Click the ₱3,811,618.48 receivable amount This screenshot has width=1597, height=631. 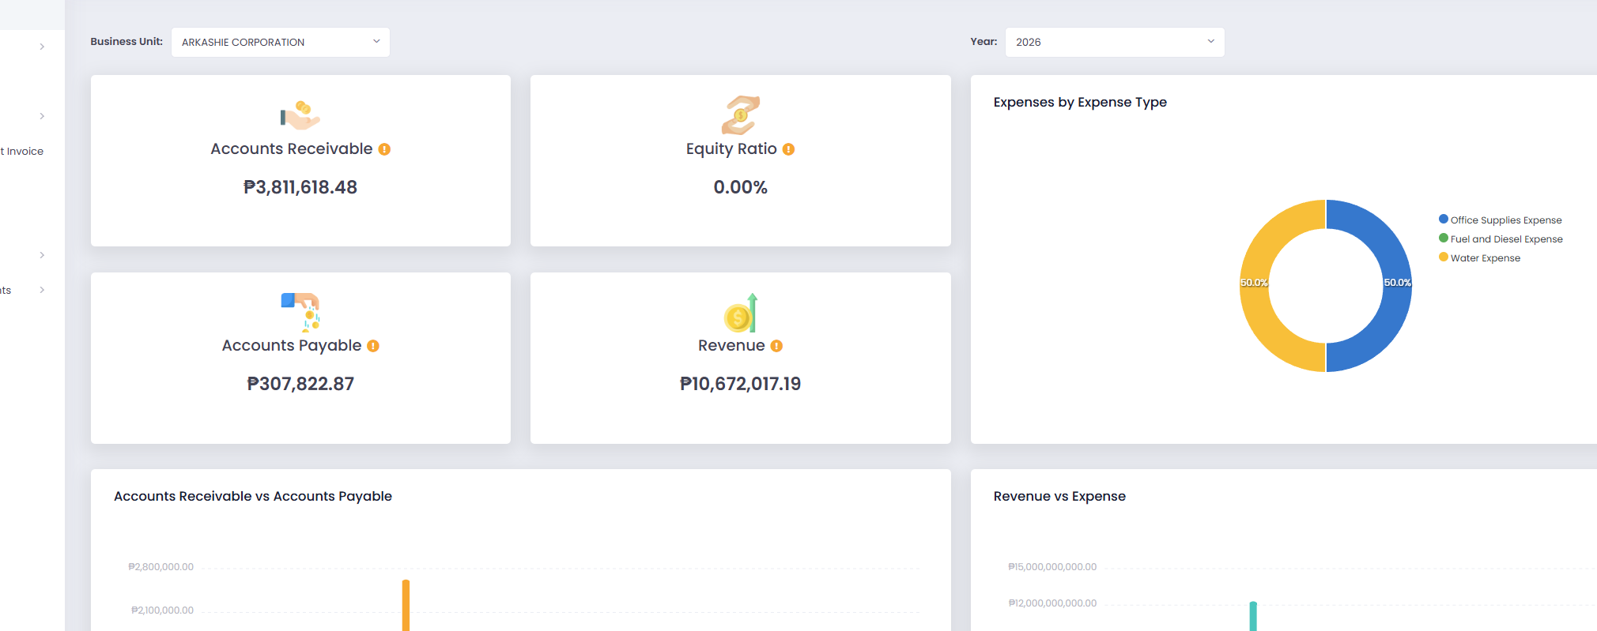[300, 187]
